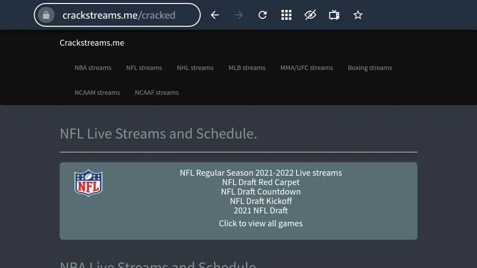Viewport: 477px width, 268px height.
Task: Open MMA/UFC streams menu item
Action: pos(307,68)
